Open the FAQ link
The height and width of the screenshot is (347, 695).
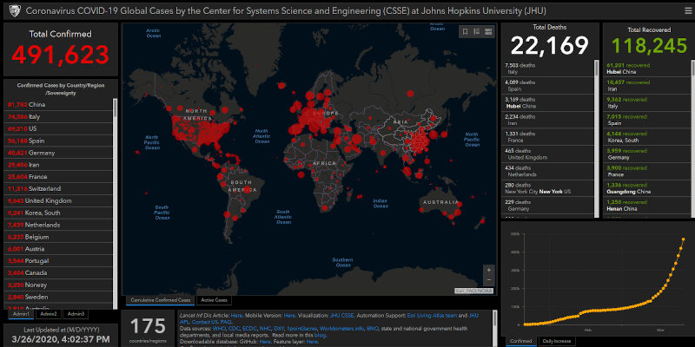(226, 322)
